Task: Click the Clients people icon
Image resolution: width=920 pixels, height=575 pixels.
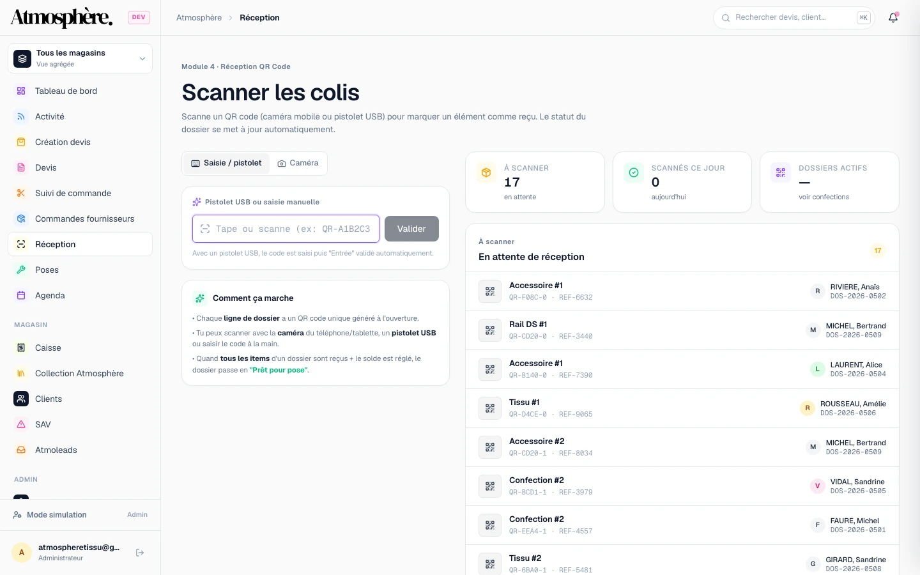Action: [21, 399]
